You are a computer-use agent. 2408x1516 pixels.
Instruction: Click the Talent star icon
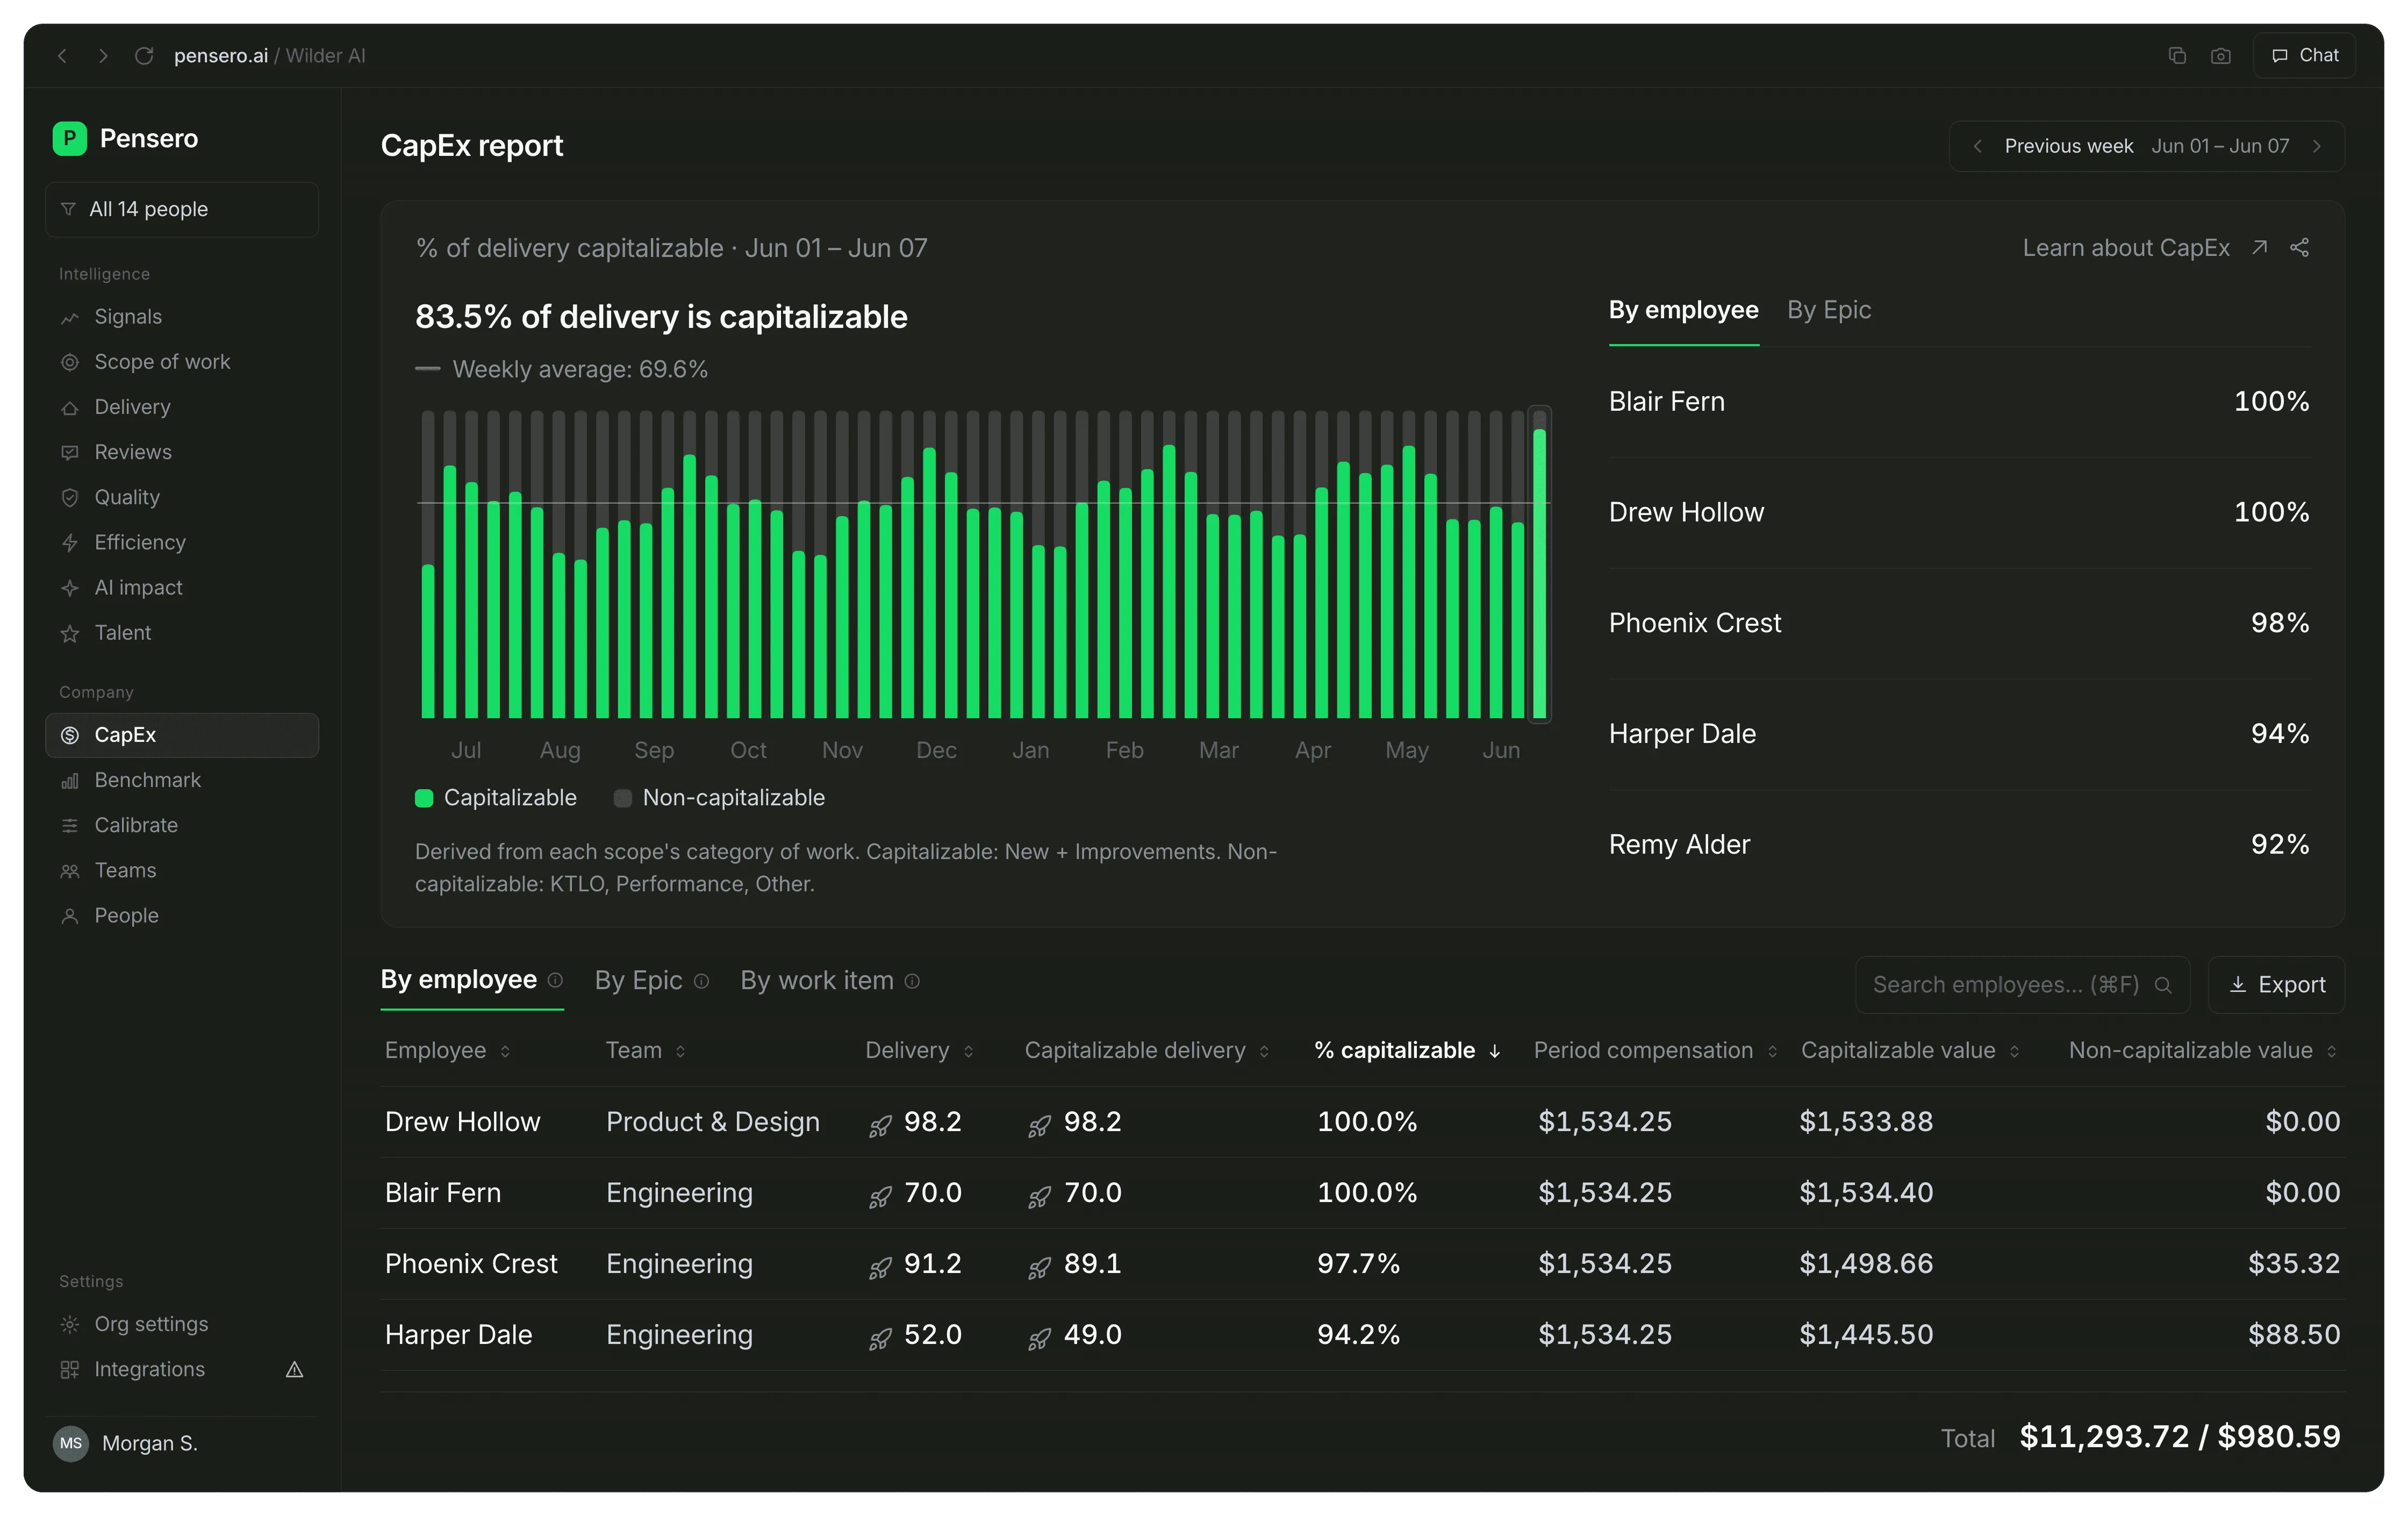point(70,634)
